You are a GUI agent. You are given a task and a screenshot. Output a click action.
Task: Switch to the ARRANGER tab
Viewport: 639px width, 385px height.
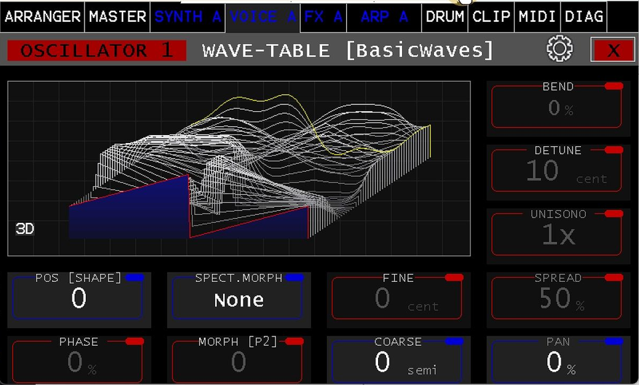click(x=42, y=17)
